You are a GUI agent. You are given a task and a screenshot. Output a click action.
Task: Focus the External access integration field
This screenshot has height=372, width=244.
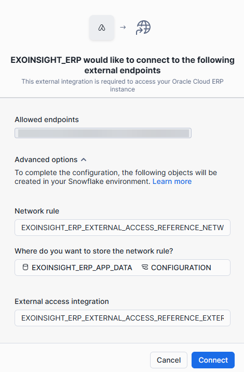tap(123, 318)
